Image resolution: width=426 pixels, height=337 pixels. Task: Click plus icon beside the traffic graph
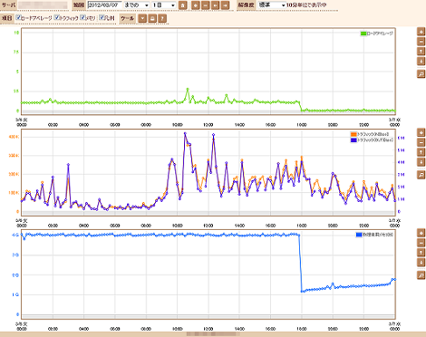[421, 132]
